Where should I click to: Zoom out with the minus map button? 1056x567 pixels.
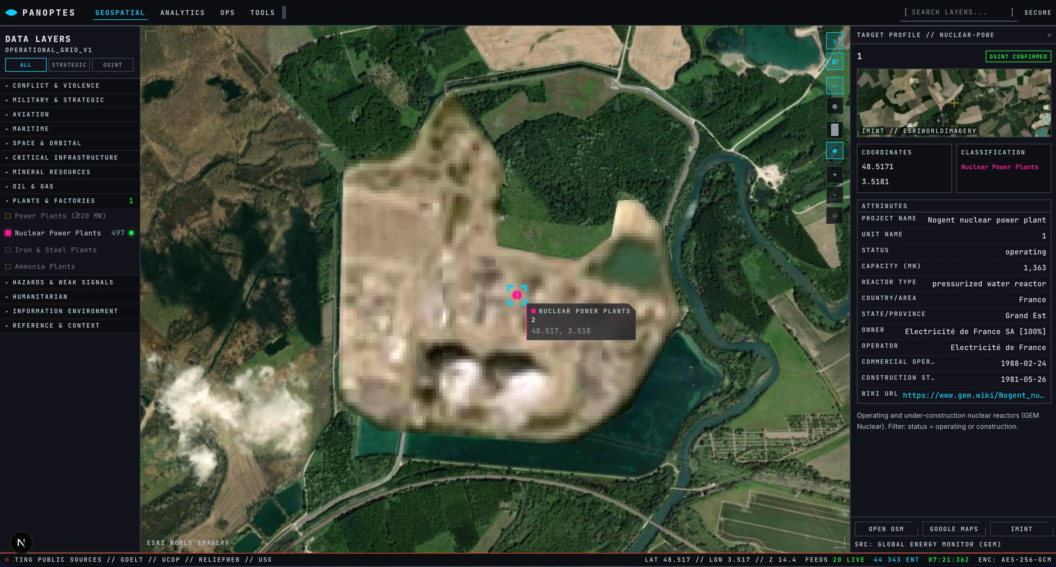(x=834, y=195)
